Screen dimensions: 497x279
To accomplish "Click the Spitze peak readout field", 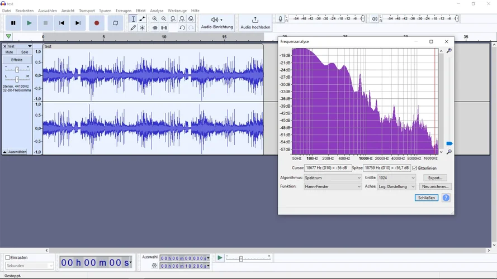I will [387, 168].
